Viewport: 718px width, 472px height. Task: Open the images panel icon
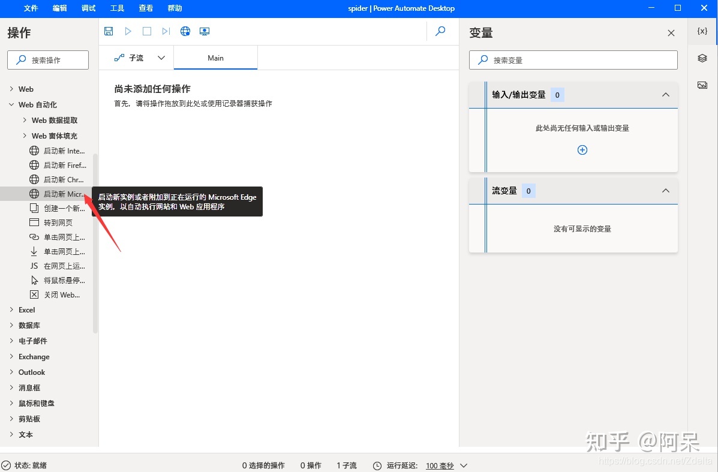click(x=702, y=85)
